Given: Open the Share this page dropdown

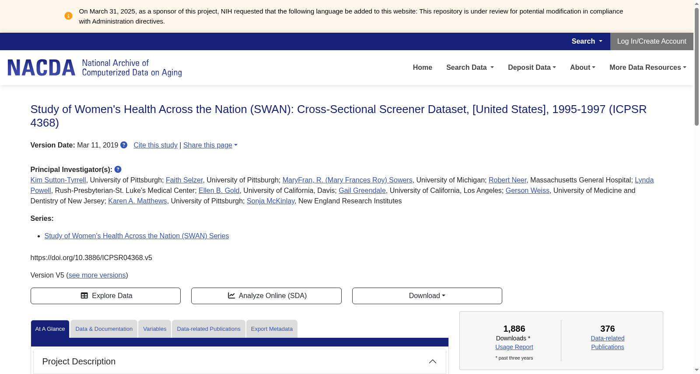Looking at the screenshot, I should (210, 145).
